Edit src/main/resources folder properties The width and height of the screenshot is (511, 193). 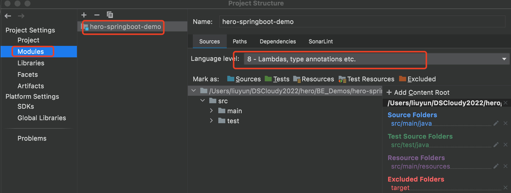496,166
